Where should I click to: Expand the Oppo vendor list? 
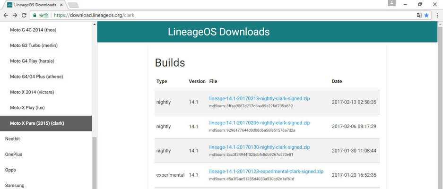[10, 170]
